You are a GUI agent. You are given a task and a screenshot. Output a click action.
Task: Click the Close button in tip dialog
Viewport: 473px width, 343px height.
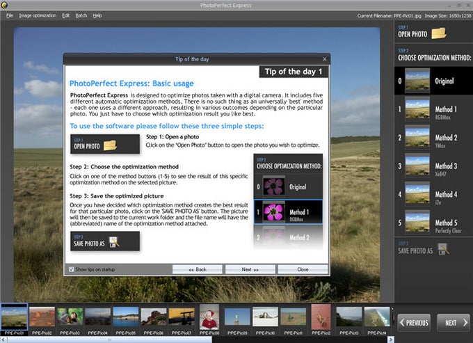(303, 269)
